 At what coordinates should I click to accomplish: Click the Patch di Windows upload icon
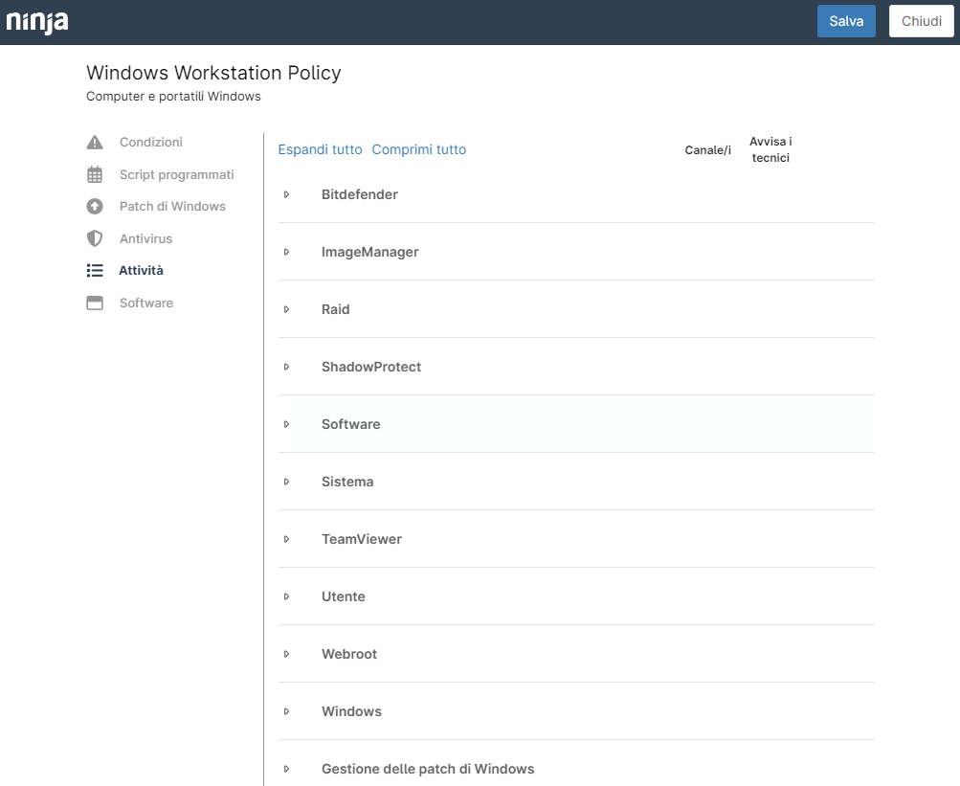tap(95, 207)
